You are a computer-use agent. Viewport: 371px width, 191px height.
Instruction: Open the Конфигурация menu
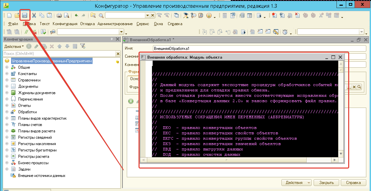point(65,24)
